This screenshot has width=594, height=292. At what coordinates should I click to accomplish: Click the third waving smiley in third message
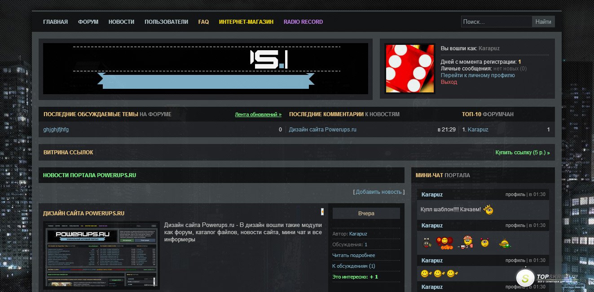click(x=452, y=273)
